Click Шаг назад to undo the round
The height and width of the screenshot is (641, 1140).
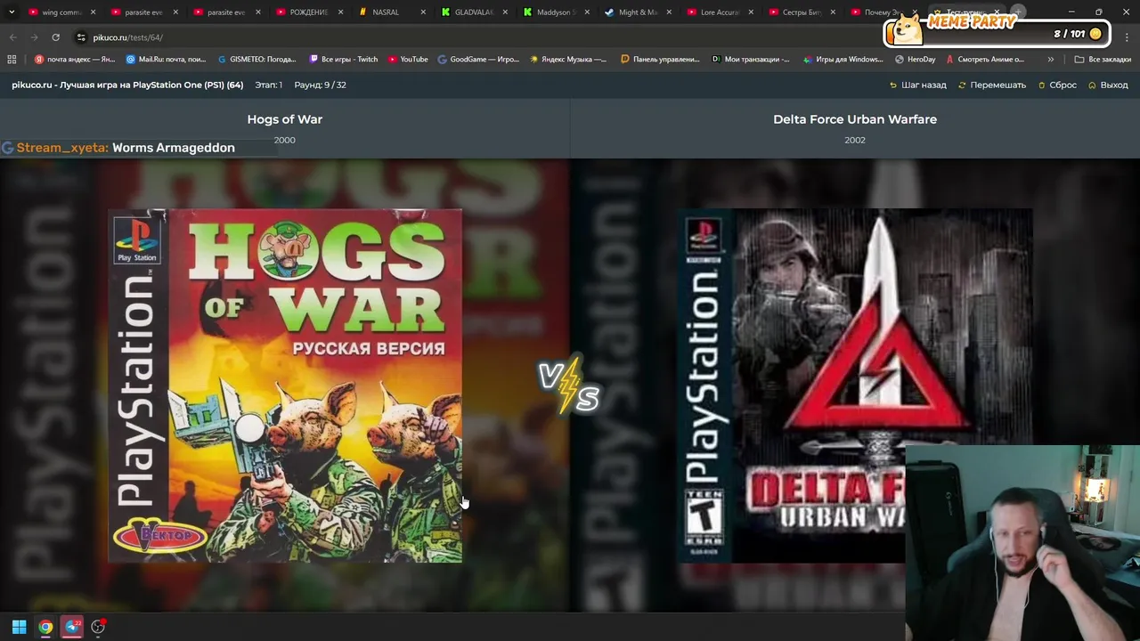coord(918,85)
